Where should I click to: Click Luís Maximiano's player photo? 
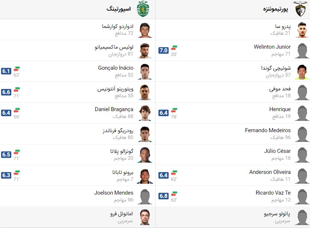tap(145, 51)
